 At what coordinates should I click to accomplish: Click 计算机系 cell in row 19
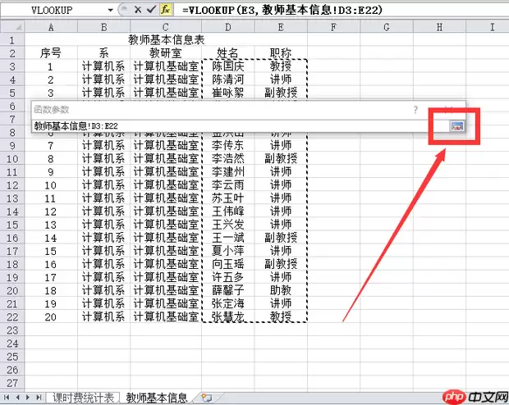click(104, 277)
